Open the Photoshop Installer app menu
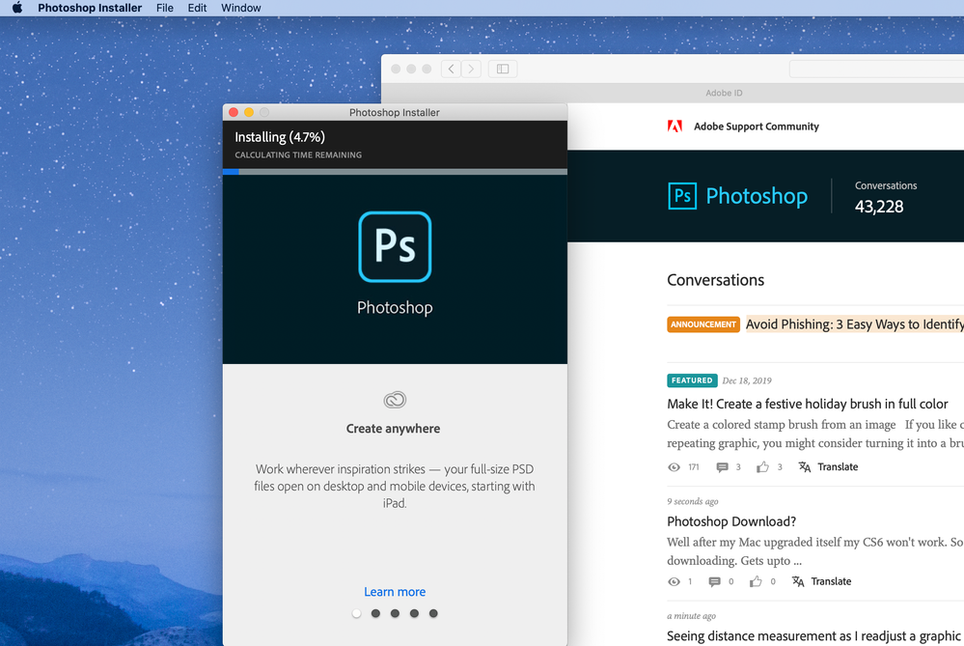 (90, 8)
